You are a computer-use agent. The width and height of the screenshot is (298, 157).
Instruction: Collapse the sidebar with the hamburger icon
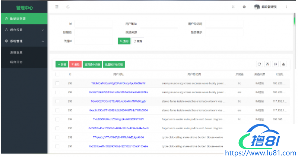click(57, 7)
